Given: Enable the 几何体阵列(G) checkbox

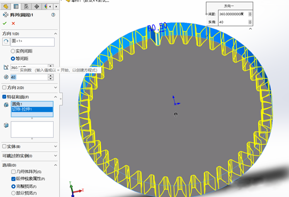Looking at the screenshot, I should [x=13, y=171].
